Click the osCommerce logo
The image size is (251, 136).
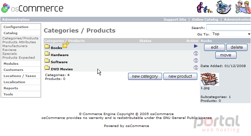point(32,8)
